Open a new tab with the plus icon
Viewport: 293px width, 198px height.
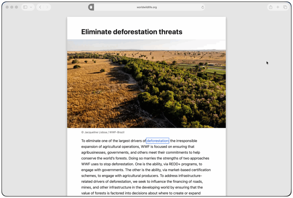pos(278,7)
